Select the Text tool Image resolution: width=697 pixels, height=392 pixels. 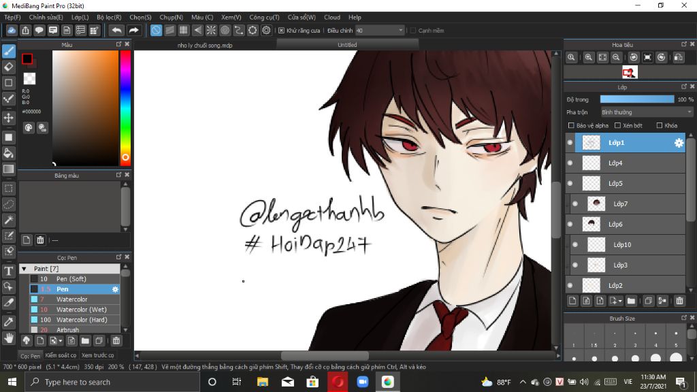point(8,271)
